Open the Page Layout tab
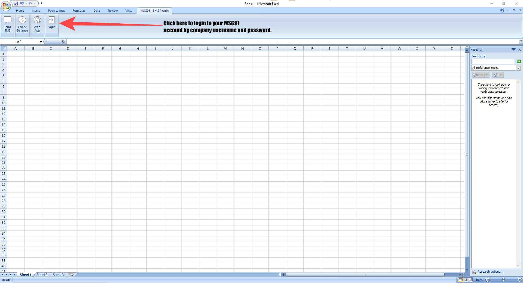The width and height of the screenshot is (523, 283). (56, 11)
